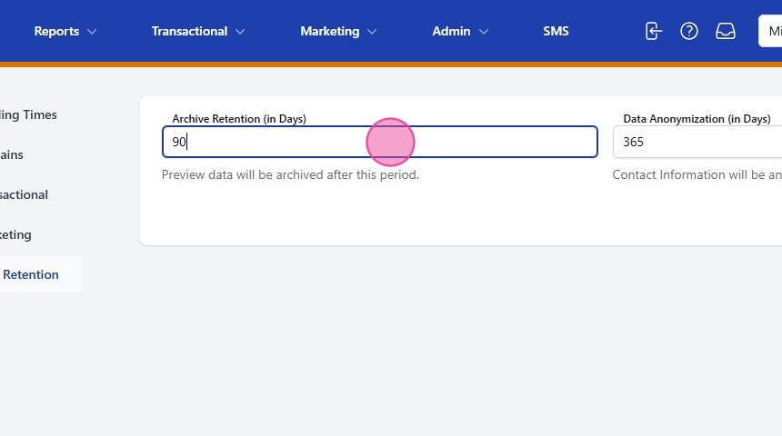The width and height of the screenshot is (782, 436).
Task: Open the Transactional top menu label
Action: pos(189,31)
